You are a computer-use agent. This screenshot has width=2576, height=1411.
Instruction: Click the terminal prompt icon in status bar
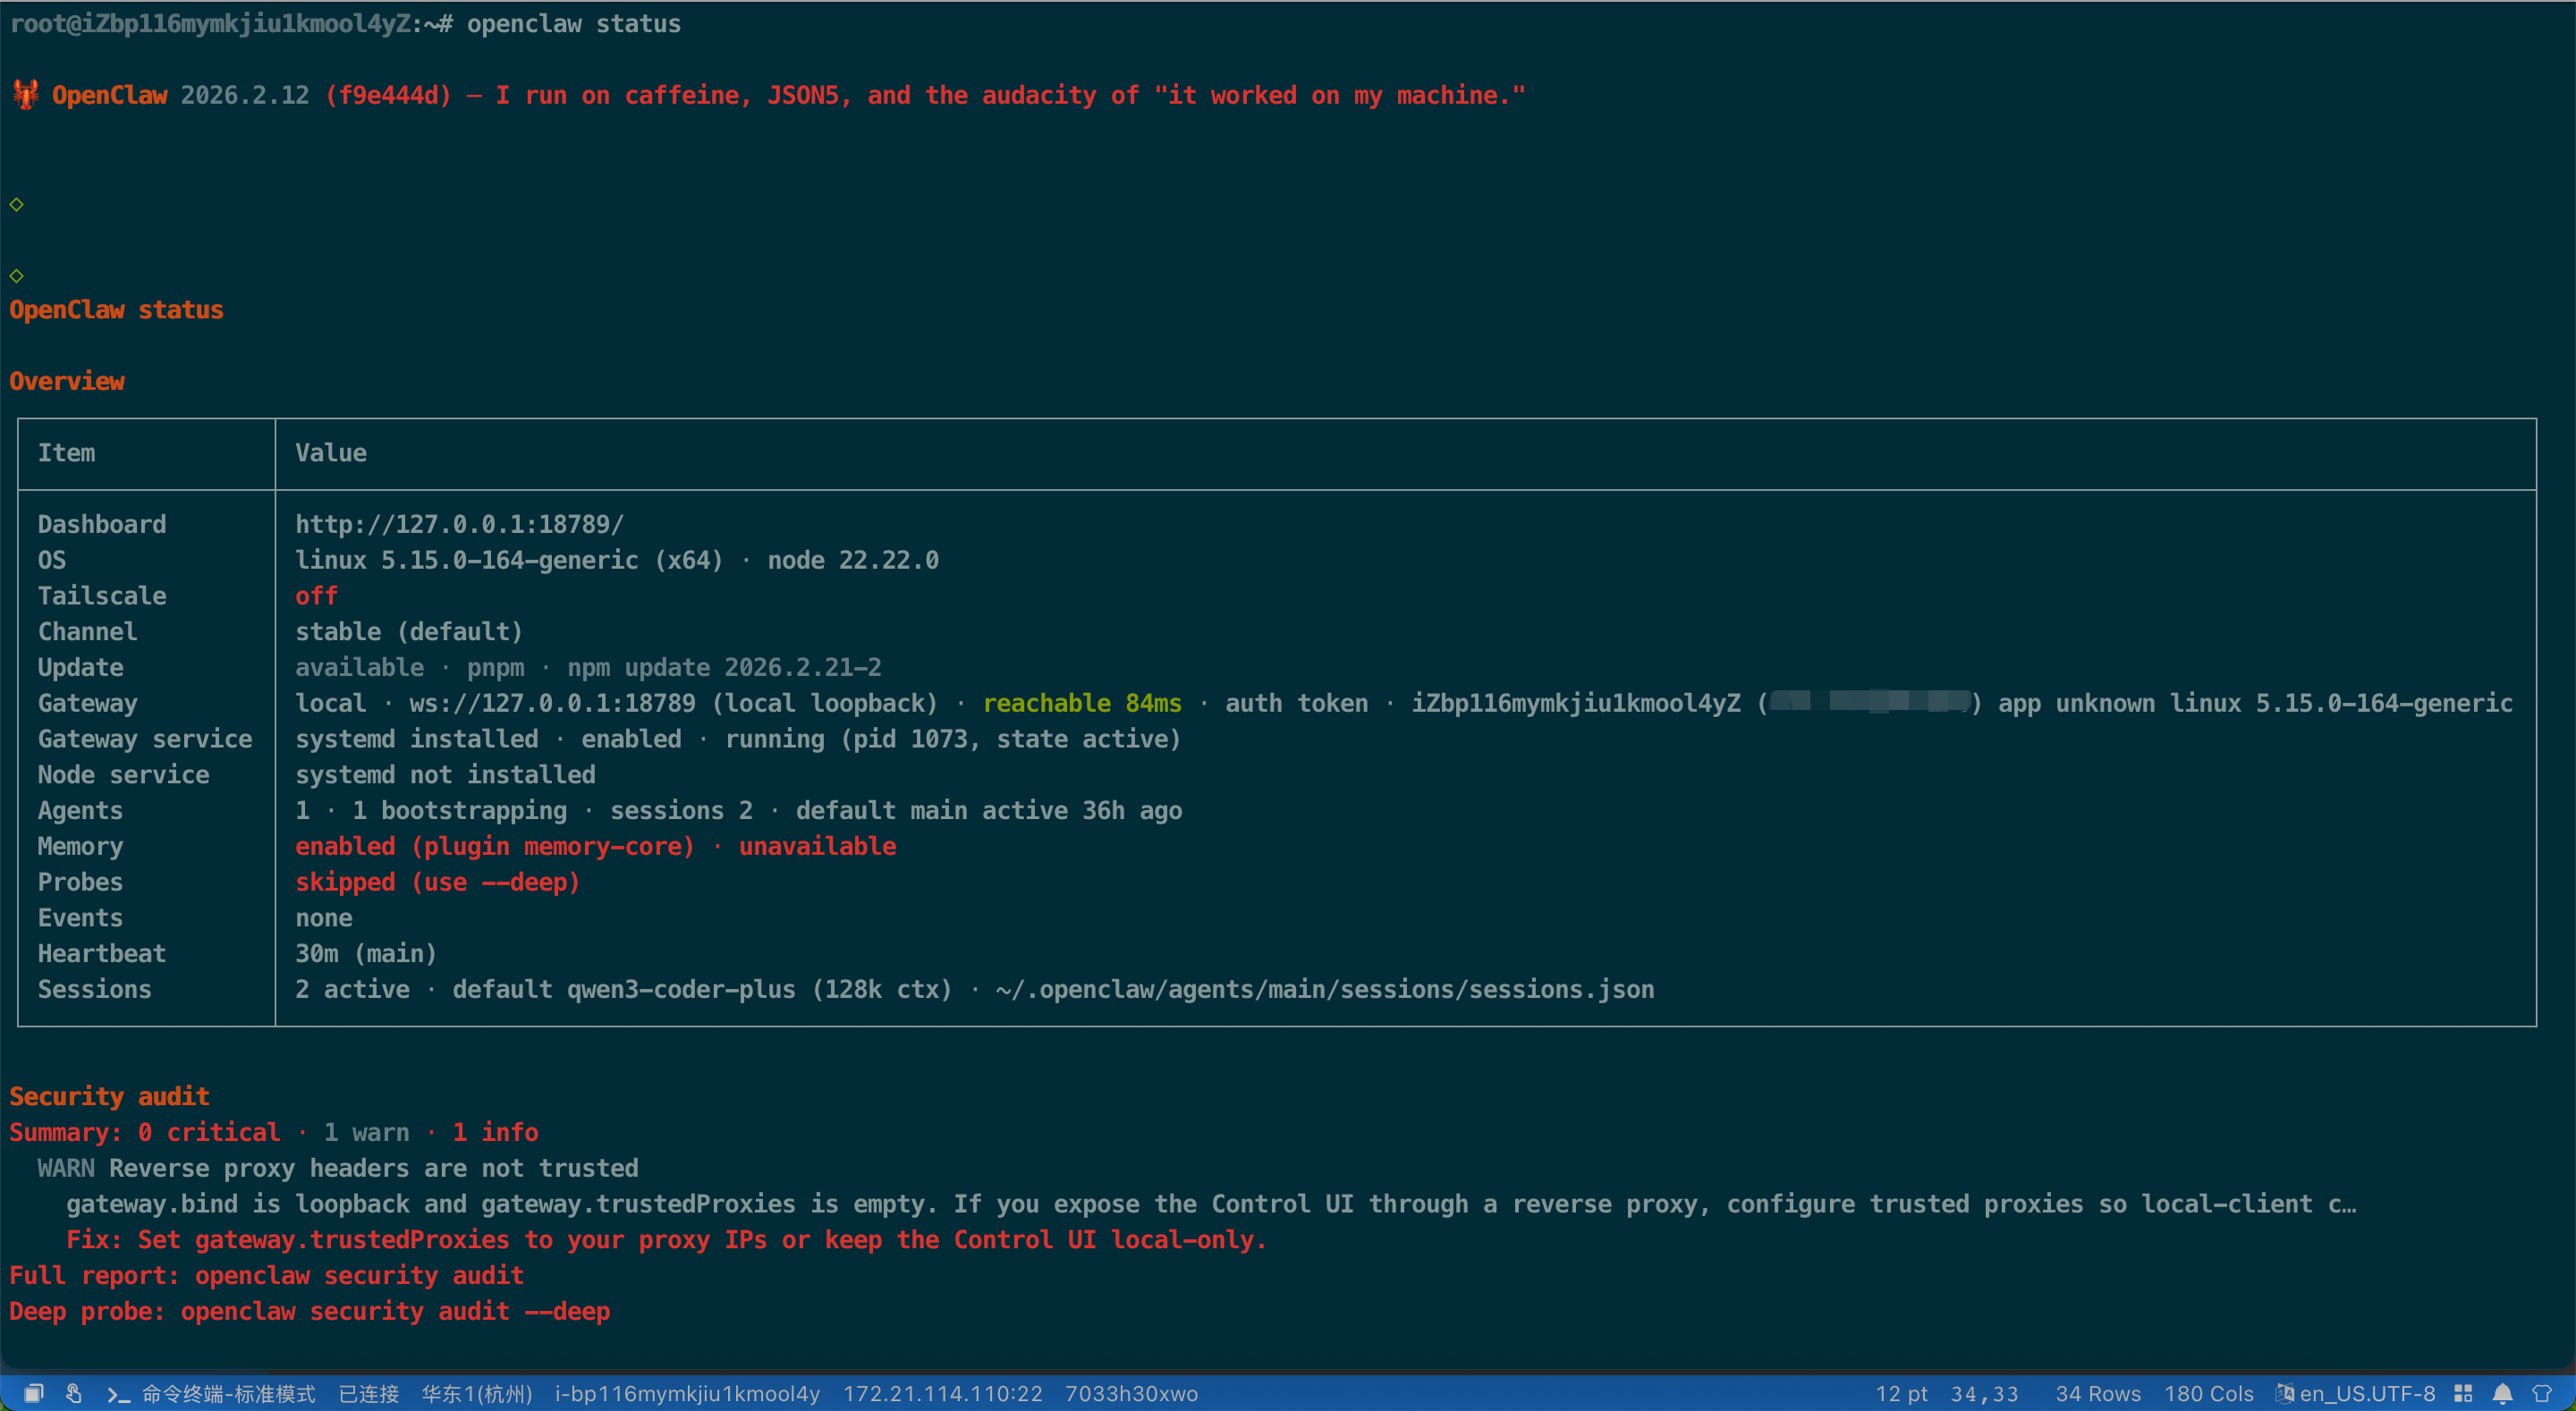point(118,1394)
